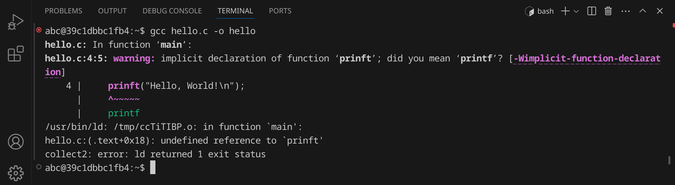The height and width of the screenshot is (185, 675).
Task: Switch to the Problems tab
Action: (x=64, y=11)
